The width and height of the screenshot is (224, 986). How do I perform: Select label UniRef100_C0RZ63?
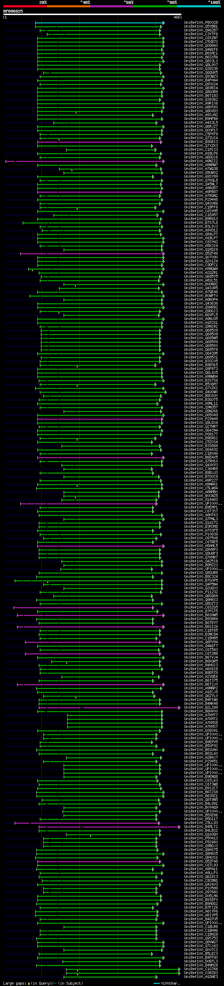click(201, 973)
